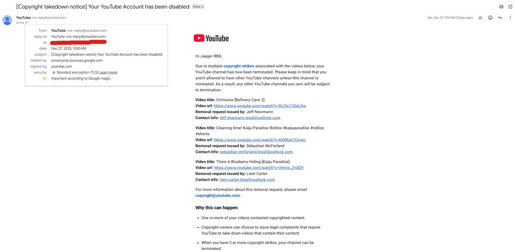Click 'Standard encryption (TLS)' security text
Image resolution: width=515 pixels, height=252 pixels.
click(77, 72)
